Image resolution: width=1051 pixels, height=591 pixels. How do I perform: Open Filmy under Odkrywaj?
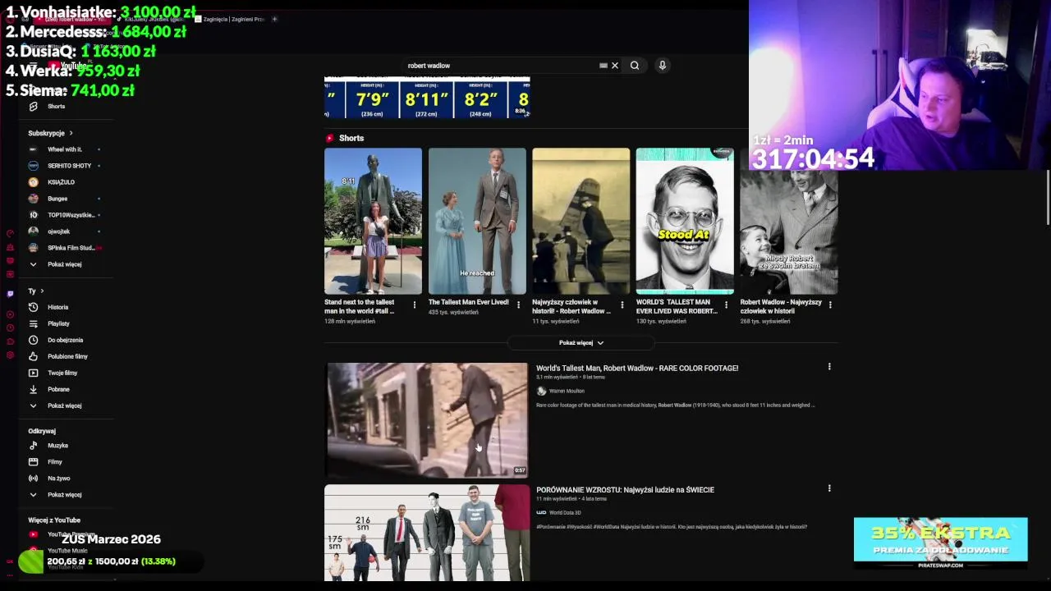54,462
